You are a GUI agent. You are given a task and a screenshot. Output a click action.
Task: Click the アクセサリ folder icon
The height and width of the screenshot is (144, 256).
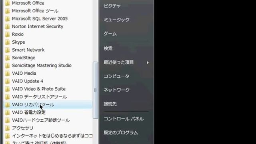pyautogui.click(x=7, y=128)
